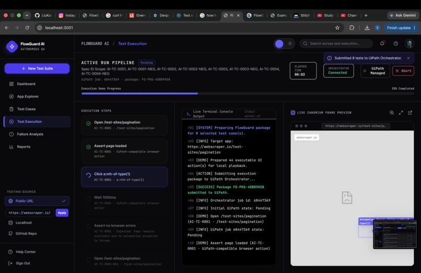Click the webscraper.io label in preview
Image resolution: width=421 pixels, height=273 pixels.
click(x=307, y=138)
